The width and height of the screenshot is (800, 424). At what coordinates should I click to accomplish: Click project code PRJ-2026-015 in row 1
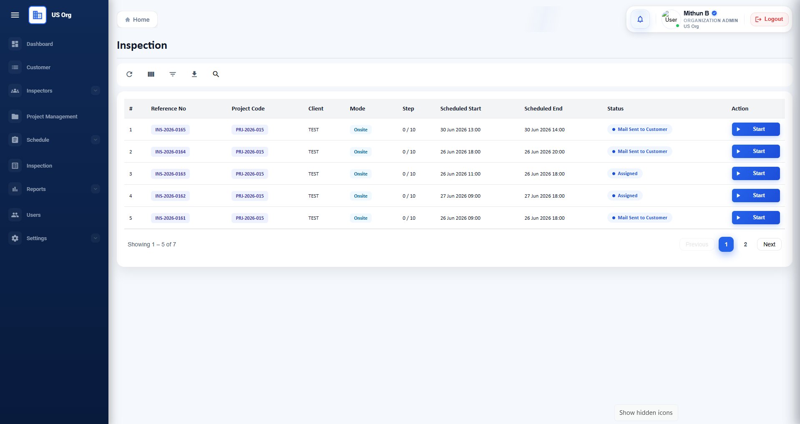tap(250, 130)
